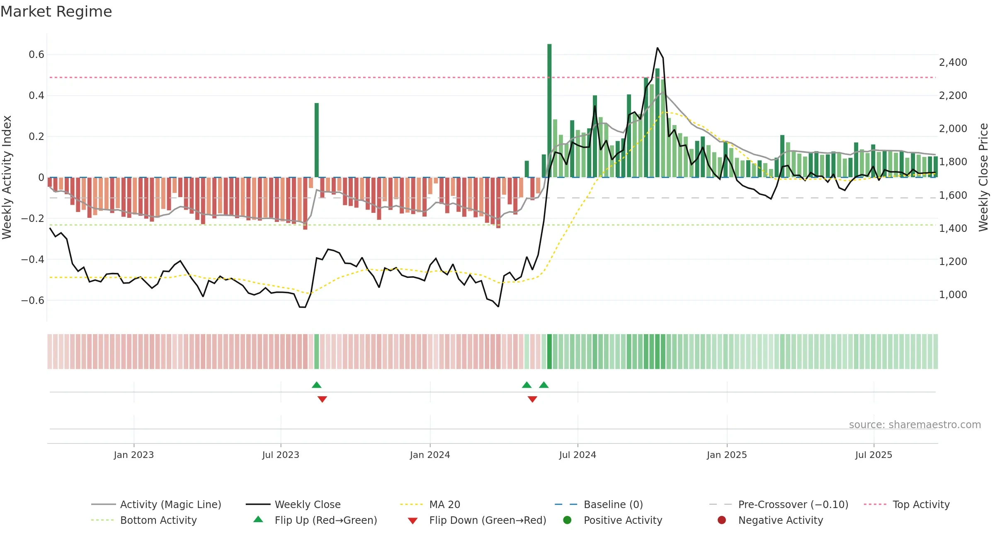Click the single green cell in the red regime strip
995x559 pixels.
pyautogui.click(x=317, y=352)
